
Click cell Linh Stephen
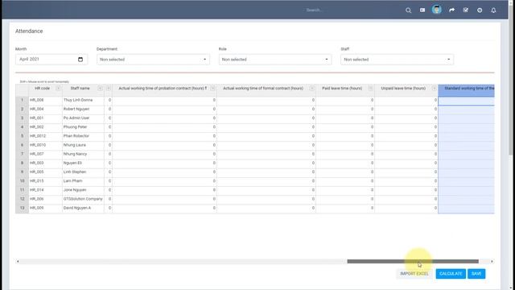83,172
